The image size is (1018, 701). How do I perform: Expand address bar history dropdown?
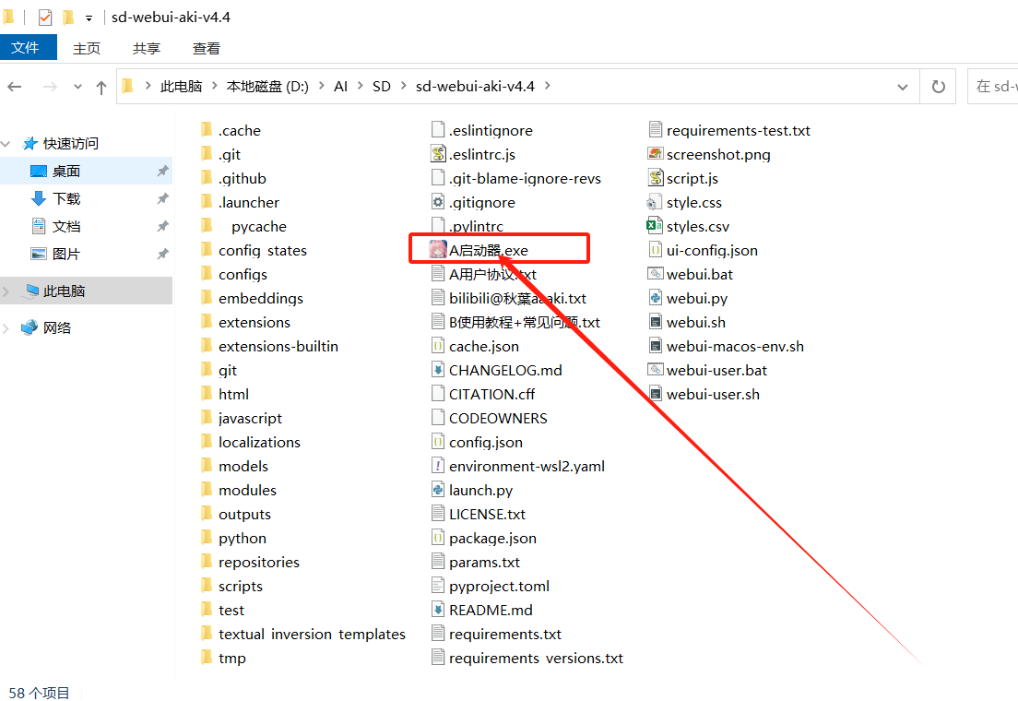tap(903, 87)
